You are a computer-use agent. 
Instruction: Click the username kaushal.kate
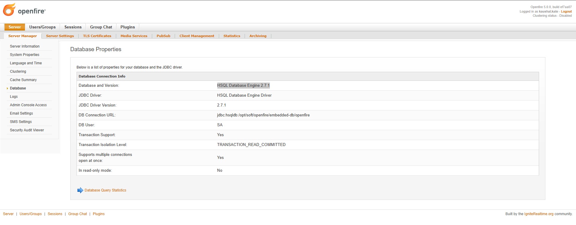[x=548, y=11]
